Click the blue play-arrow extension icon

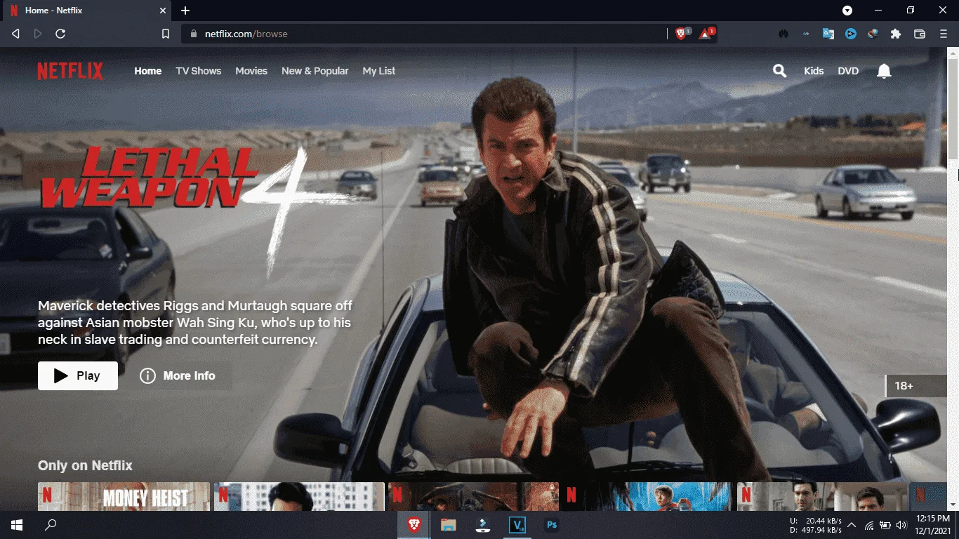pos(851,34)
